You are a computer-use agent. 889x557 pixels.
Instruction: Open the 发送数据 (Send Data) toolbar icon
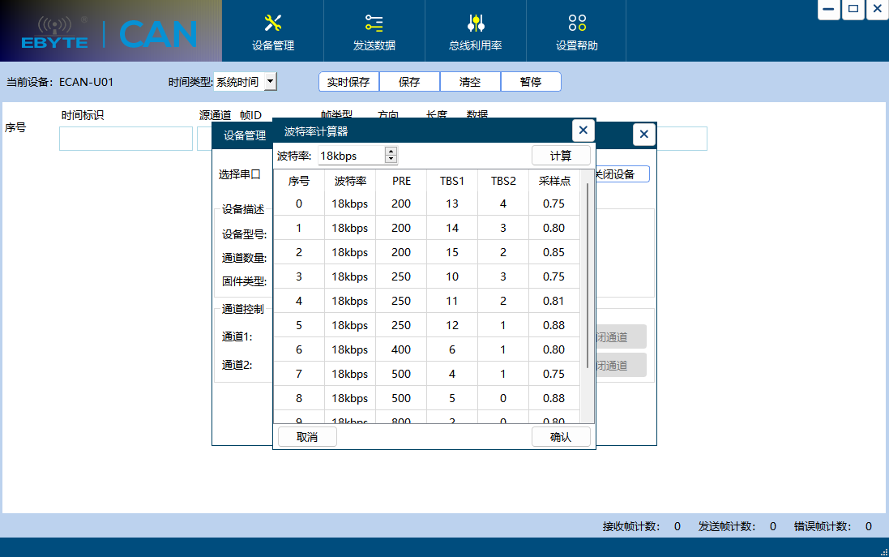tap(373, 31)
